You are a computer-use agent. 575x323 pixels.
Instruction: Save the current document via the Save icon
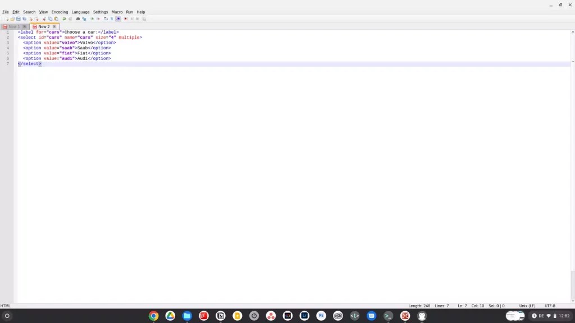pos(18,19)
